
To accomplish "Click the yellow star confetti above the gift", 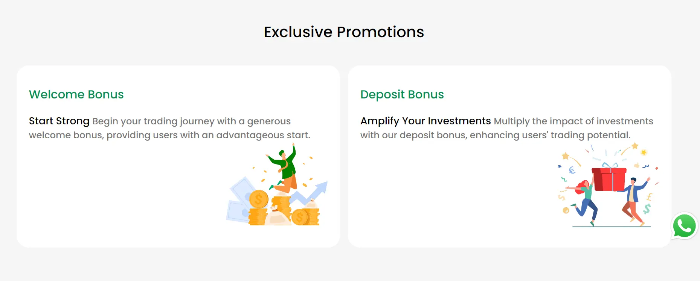I will [635, 146].
